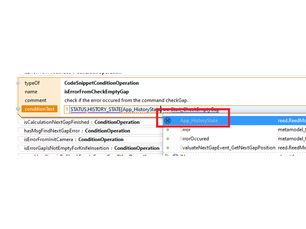Choose ErrorOccured from the suggestion list
306x229 pixels.
(x=194, y=139)
